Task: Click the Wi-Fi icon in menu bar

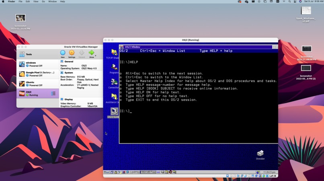Action: (x=284, y=2)
